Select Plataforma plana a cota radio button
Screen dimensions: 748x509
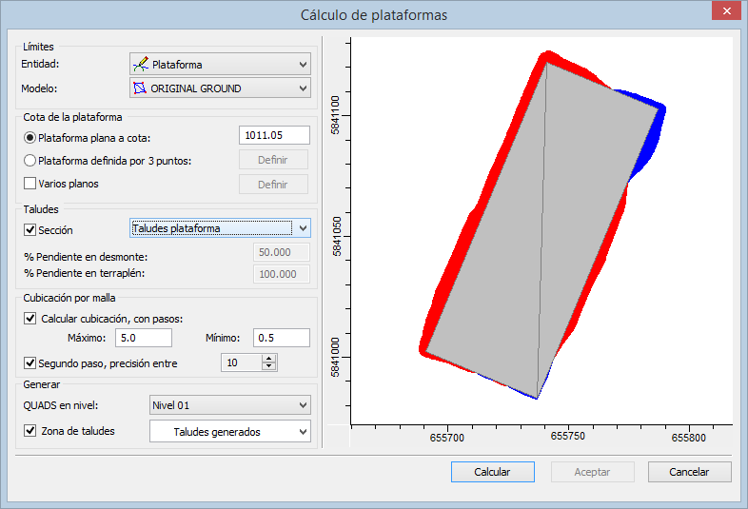(x=30, y=138)
